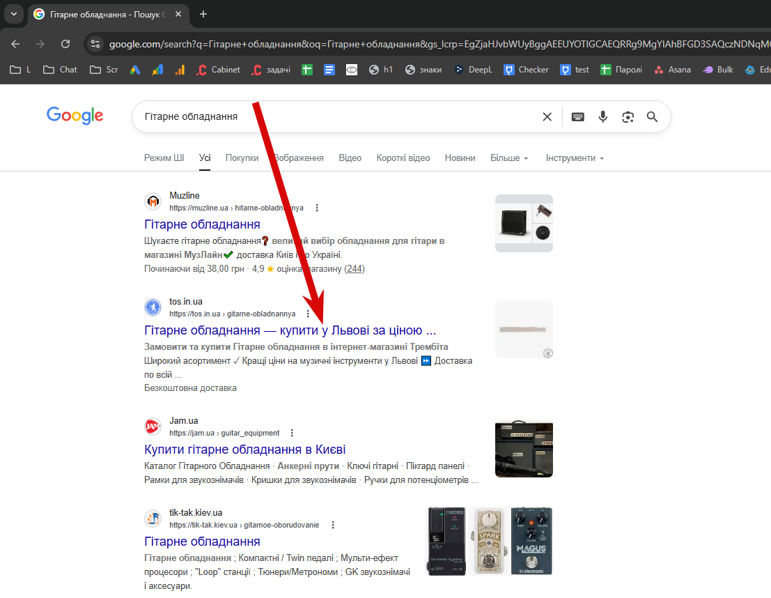Open the знаки bookmark

[423, 70]
